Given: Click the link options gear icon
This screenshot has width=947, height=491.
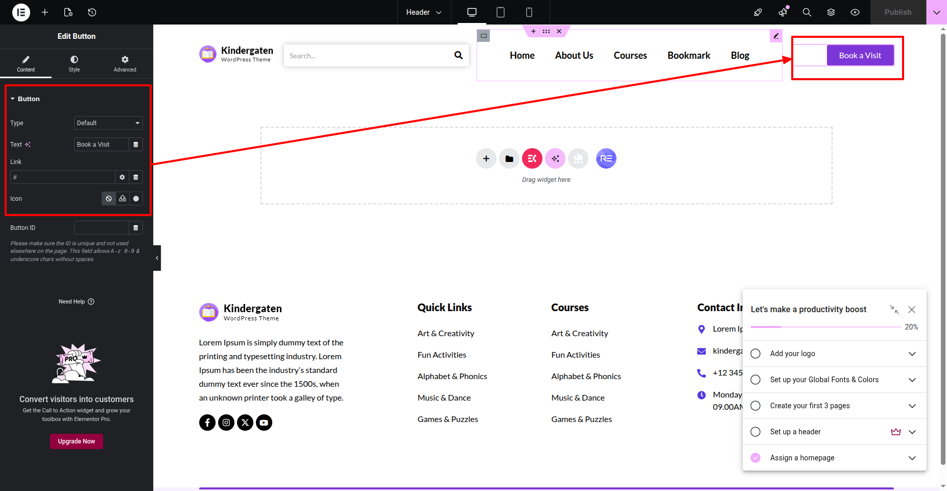Looking at the screenshot, I should pyautogui.click(x=122, y=177).
